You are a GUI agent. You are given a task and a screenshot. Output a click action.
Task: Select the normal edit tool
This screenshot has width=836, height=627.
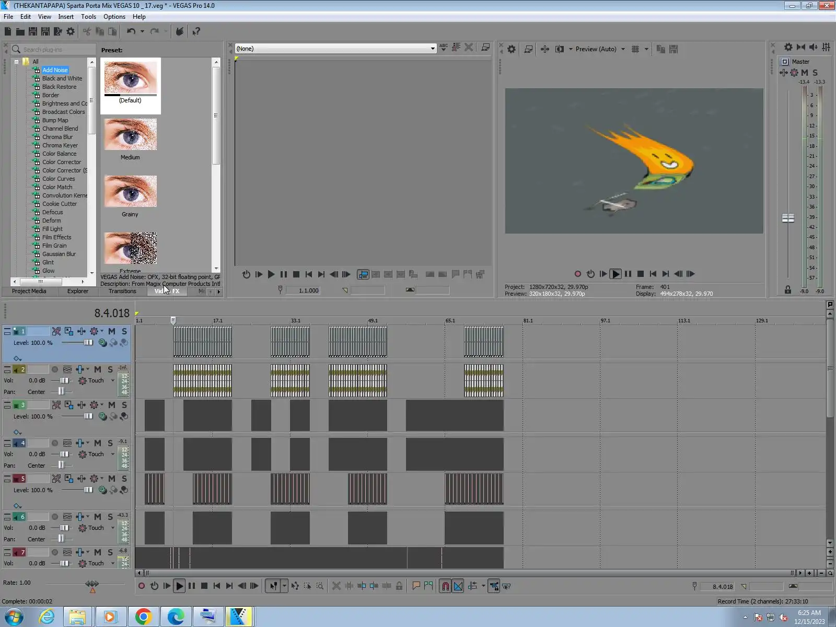(x=273, y=586)
